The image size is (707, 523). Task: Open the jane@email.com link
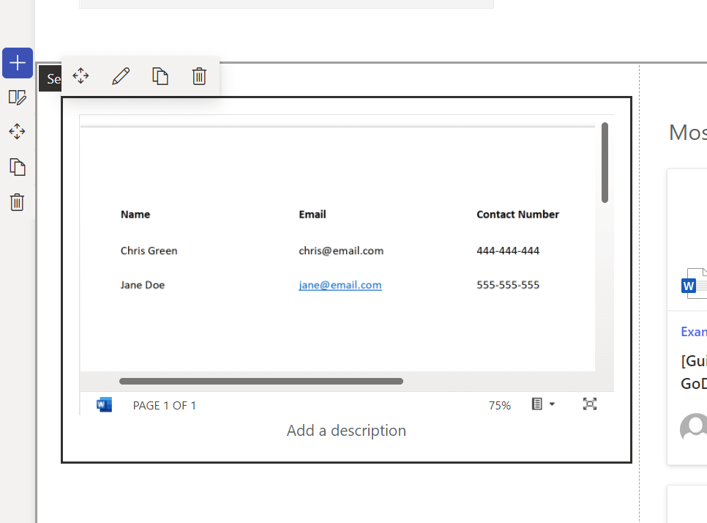point(340,285)
